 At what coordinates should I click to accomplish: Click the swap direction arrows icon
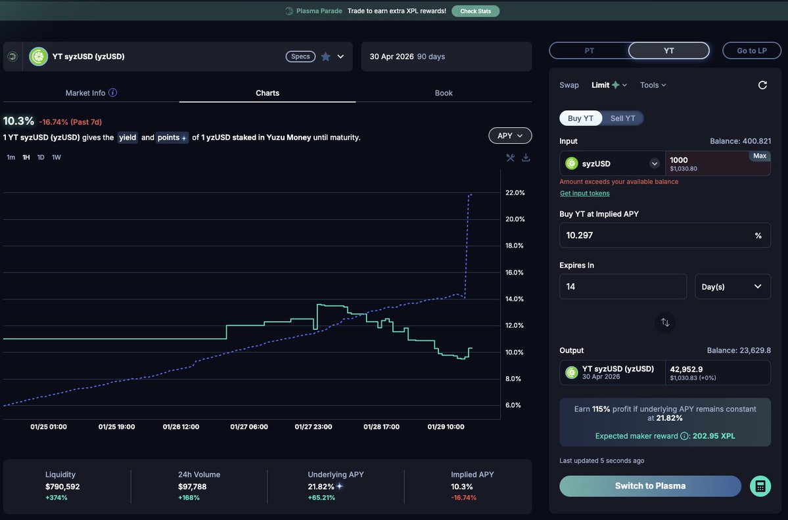click(664, 322)
